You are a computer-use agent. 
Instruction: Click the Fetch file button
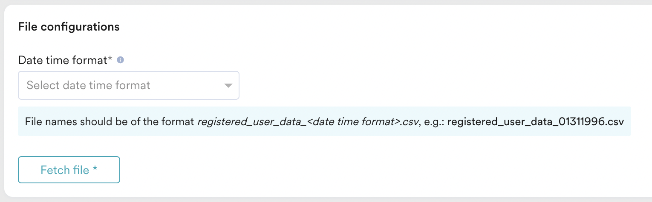[x=69, y=170]
